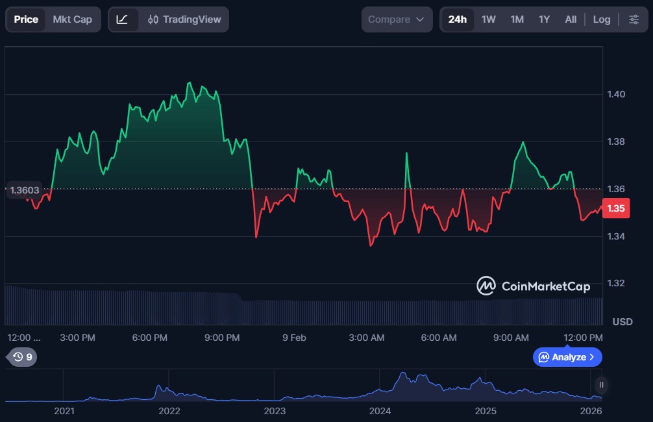Open the Compare dropdown
The image size is (653, 422).
pyautogui.click(x=397, y=19)
